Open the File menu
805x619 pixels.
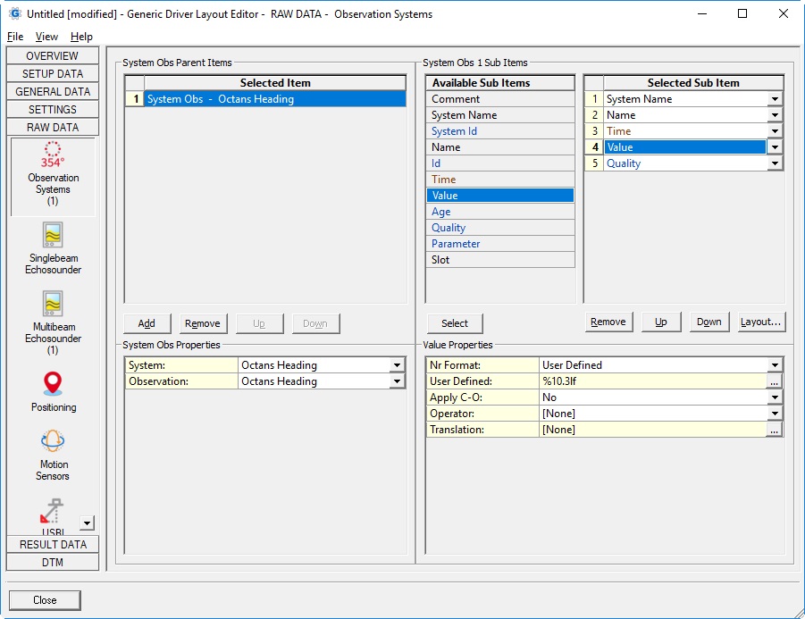click(15, 37)
